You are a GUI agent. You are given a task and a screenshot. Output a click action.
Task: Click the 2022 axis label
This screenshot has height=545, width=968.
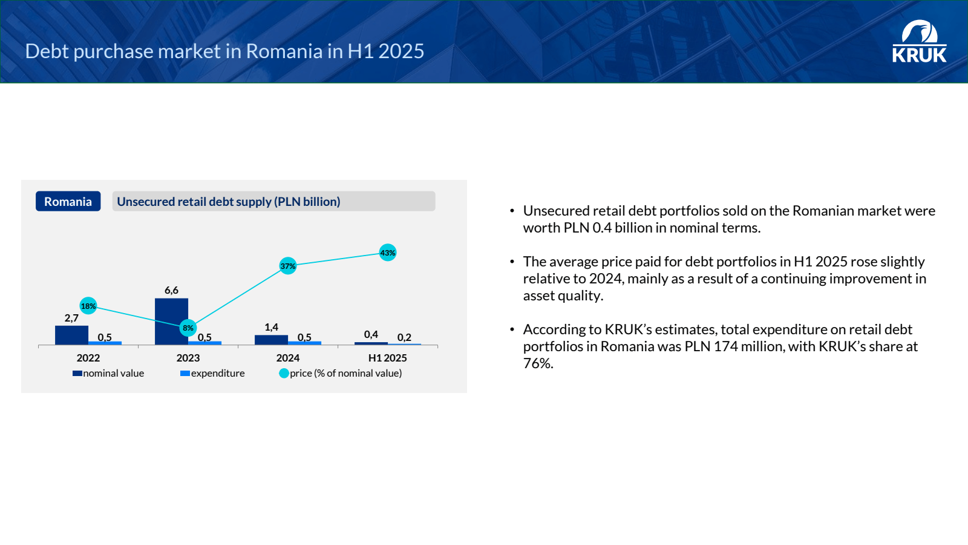(x=88, y=358)
